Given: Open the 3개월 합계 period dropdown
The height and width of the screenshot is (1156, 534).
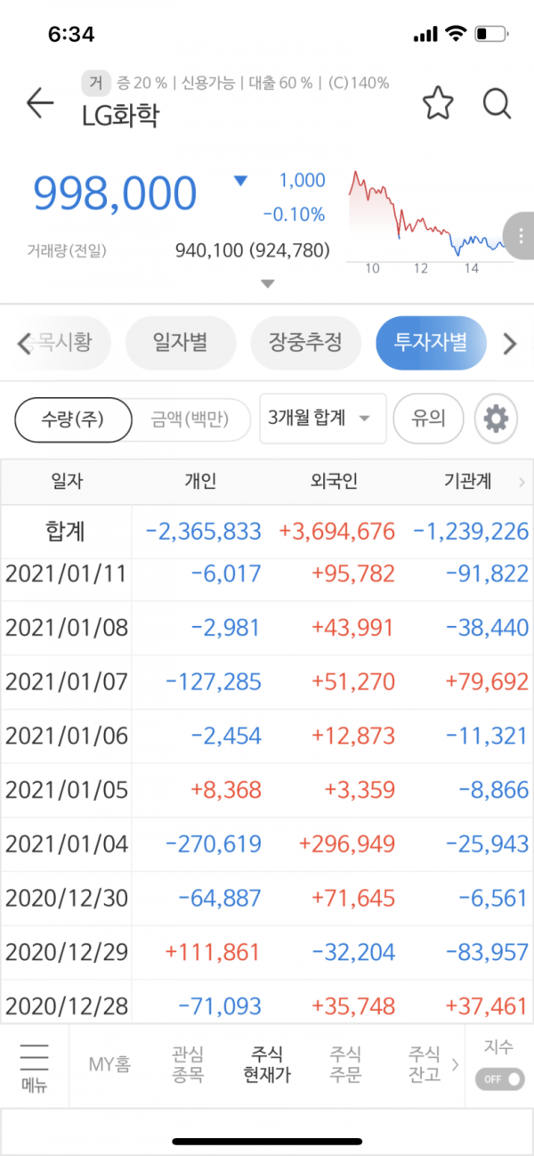Looking at the screenshot, I should pyautogui.click(x=322, y=419).
